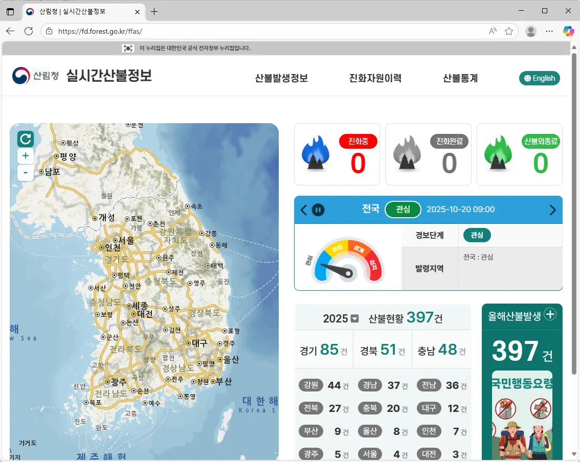Open the 2025 year dropdown
This screenshot has height=462, width=580.
[x=355, y=319]
